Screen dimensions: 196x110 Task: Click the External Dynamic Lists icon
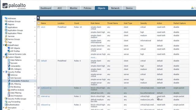coord(6,54)
